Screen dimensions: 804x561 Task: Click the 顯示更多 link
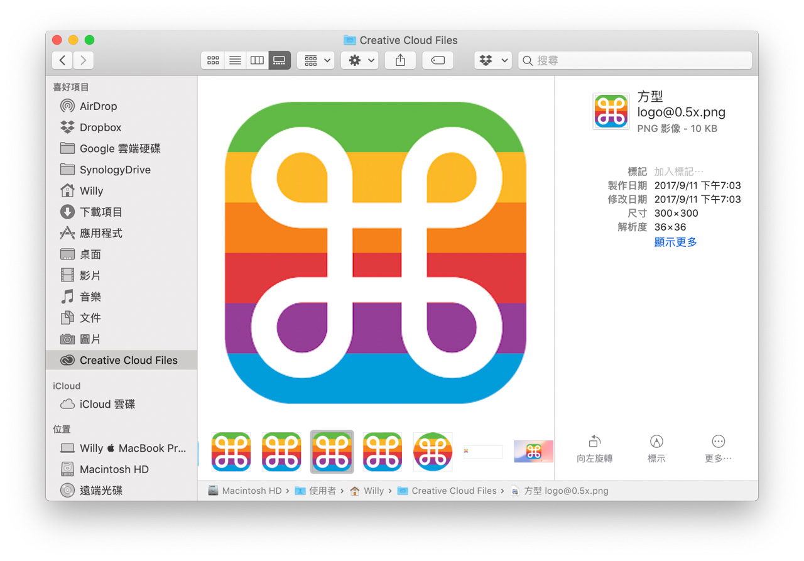(x=676, y=242)
